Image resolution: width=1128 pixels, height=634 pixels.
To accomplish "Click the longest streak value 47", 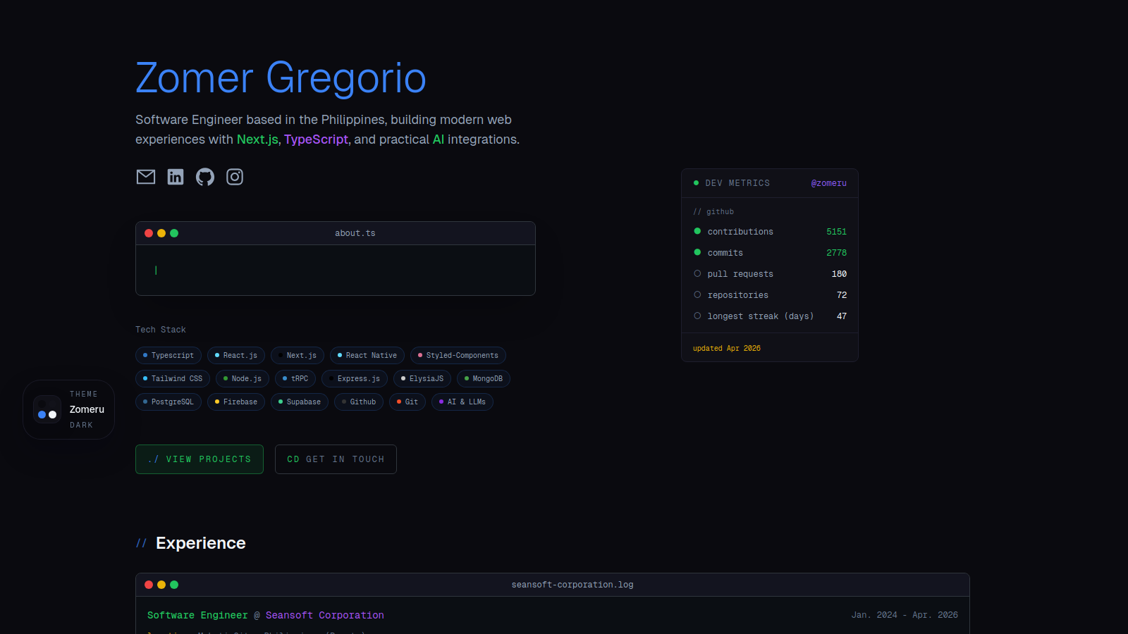I will tap(842, 316).
